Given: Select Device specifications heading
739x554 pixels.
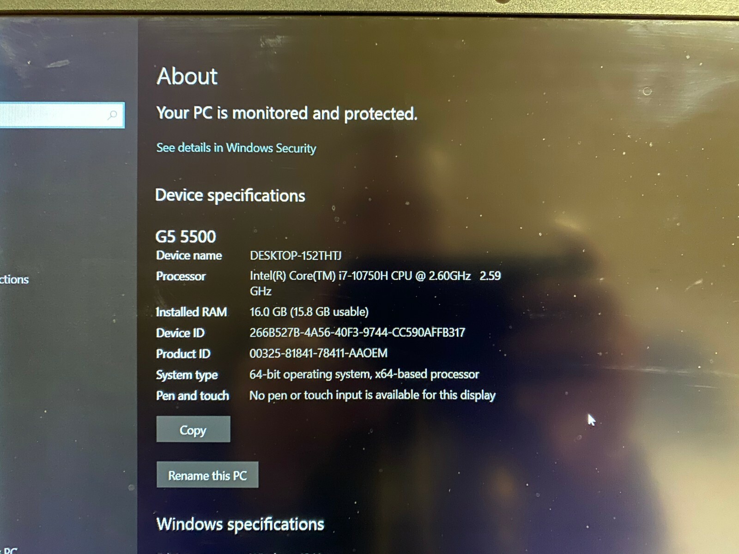Looking at the screenshot, I should (230, 196).
